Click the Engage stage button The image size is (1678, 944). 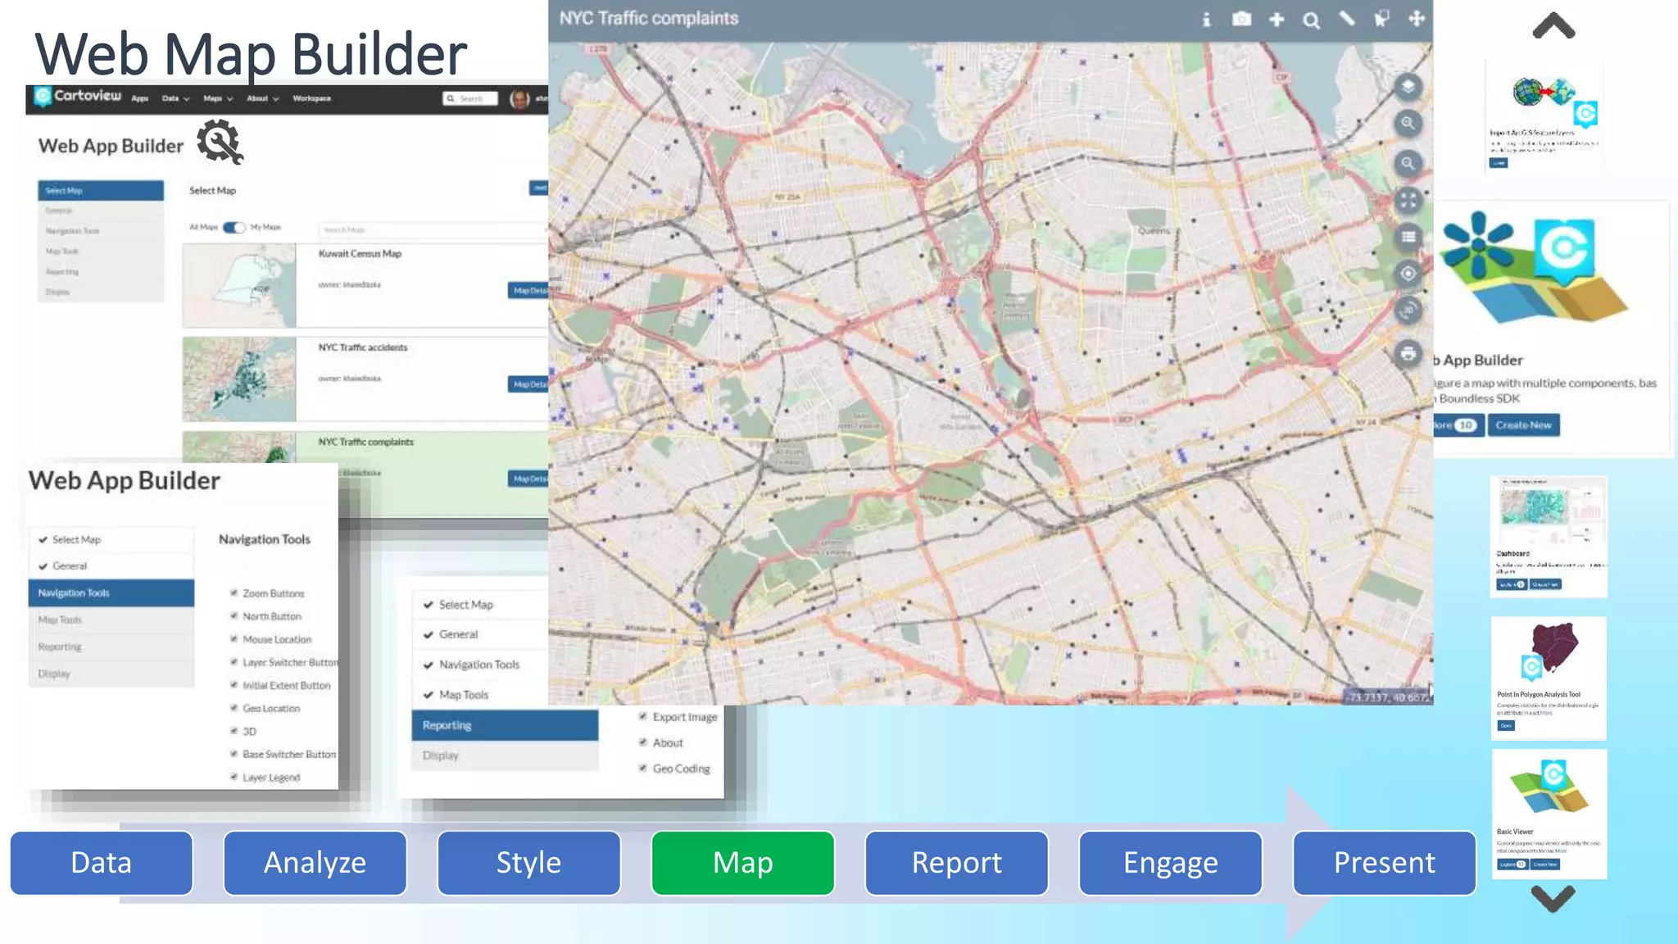tap(1170, 863)
